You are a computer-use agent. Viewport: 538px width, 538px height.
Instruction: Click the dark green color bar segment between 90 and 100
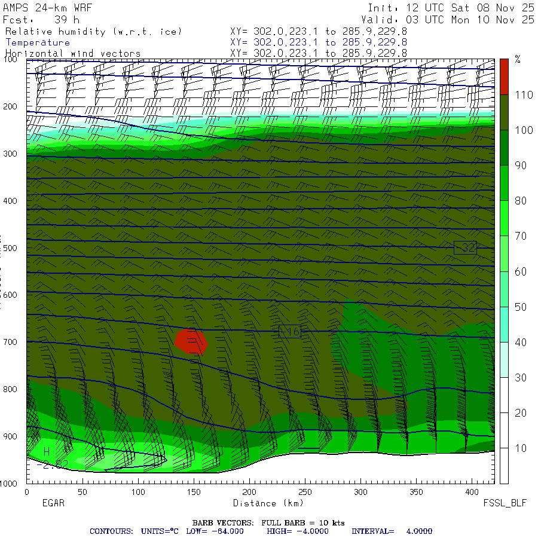pyautogui.click(x=504, y=148)
